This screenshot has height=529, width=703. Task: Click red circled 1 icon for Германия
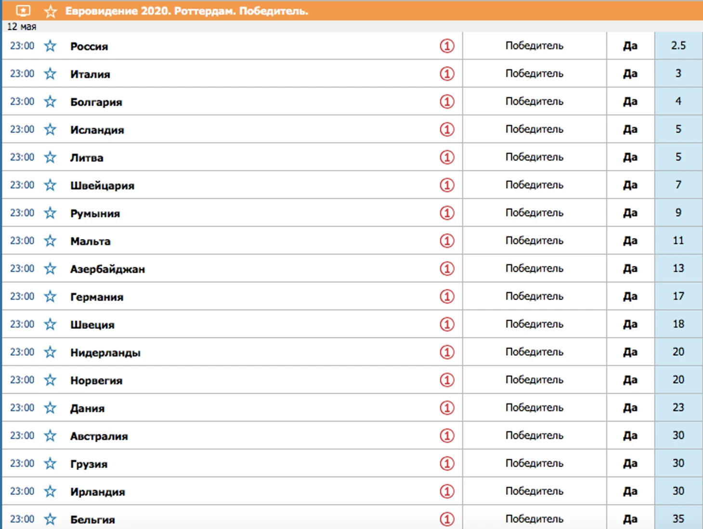tap(447, 297)
